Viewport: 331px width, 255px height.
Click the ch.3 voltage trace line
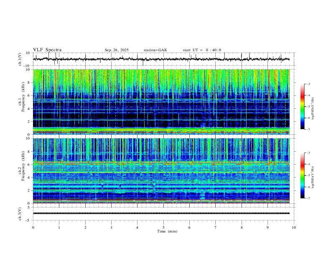[161, 213]
